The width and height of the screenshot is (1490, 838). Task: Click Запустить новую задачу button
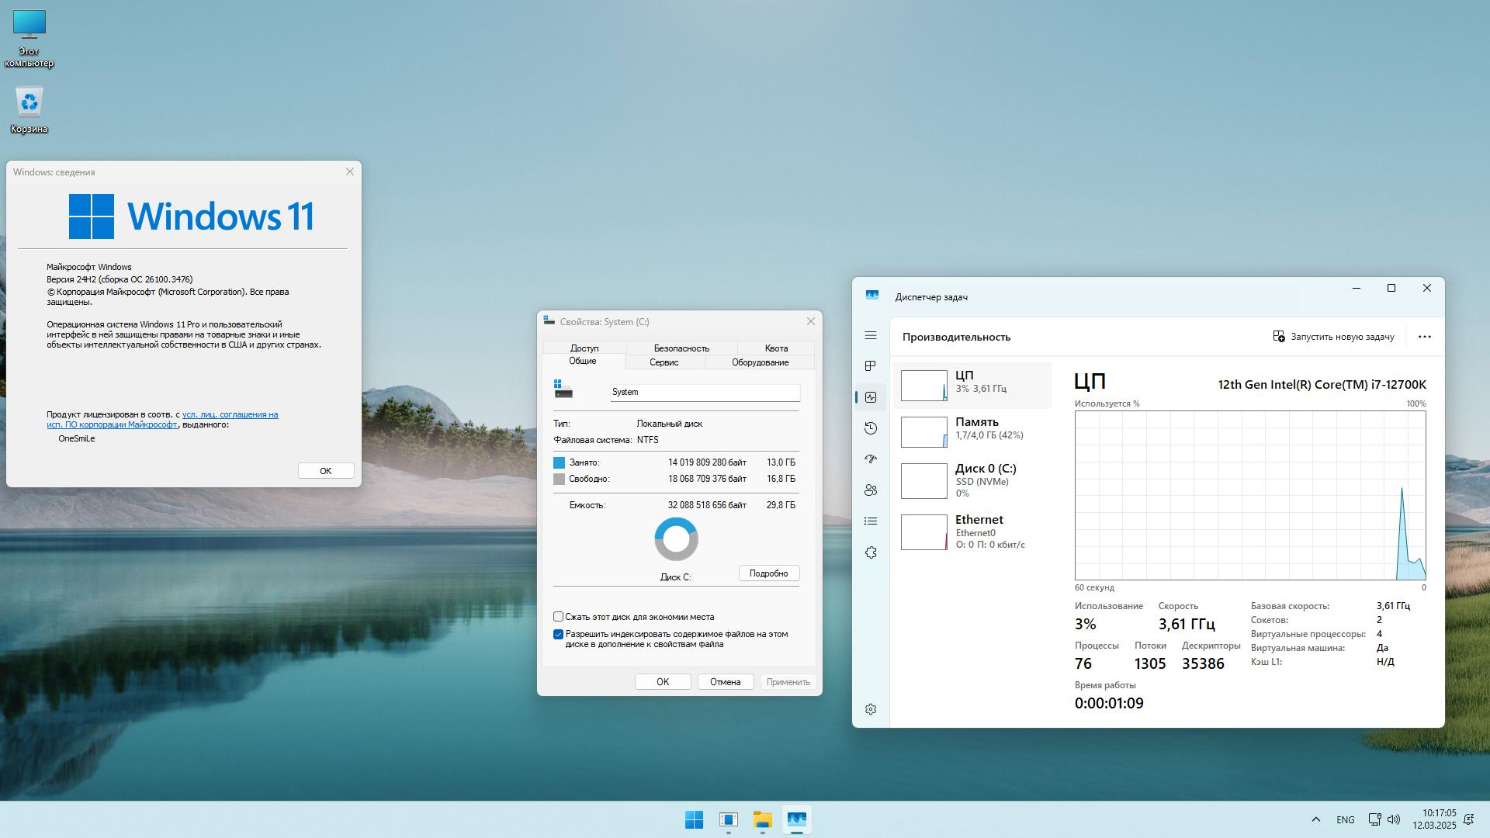[x=1333, y=337]
